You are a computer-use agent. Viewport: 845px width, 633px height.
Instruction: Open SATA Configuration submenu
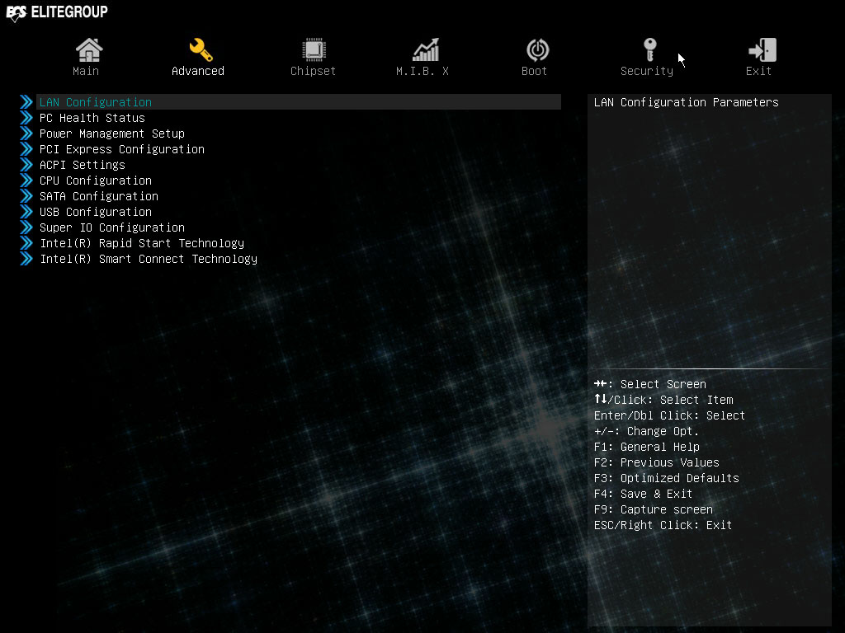coord(99,196)
